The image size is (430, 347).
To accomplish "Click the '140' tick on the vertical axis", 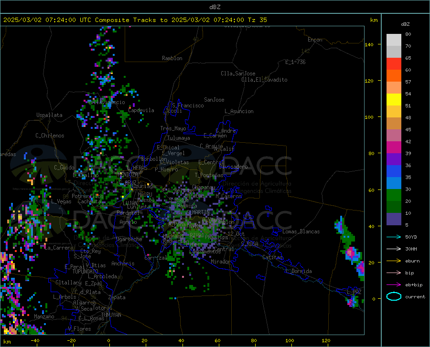I will coord(369,44).
